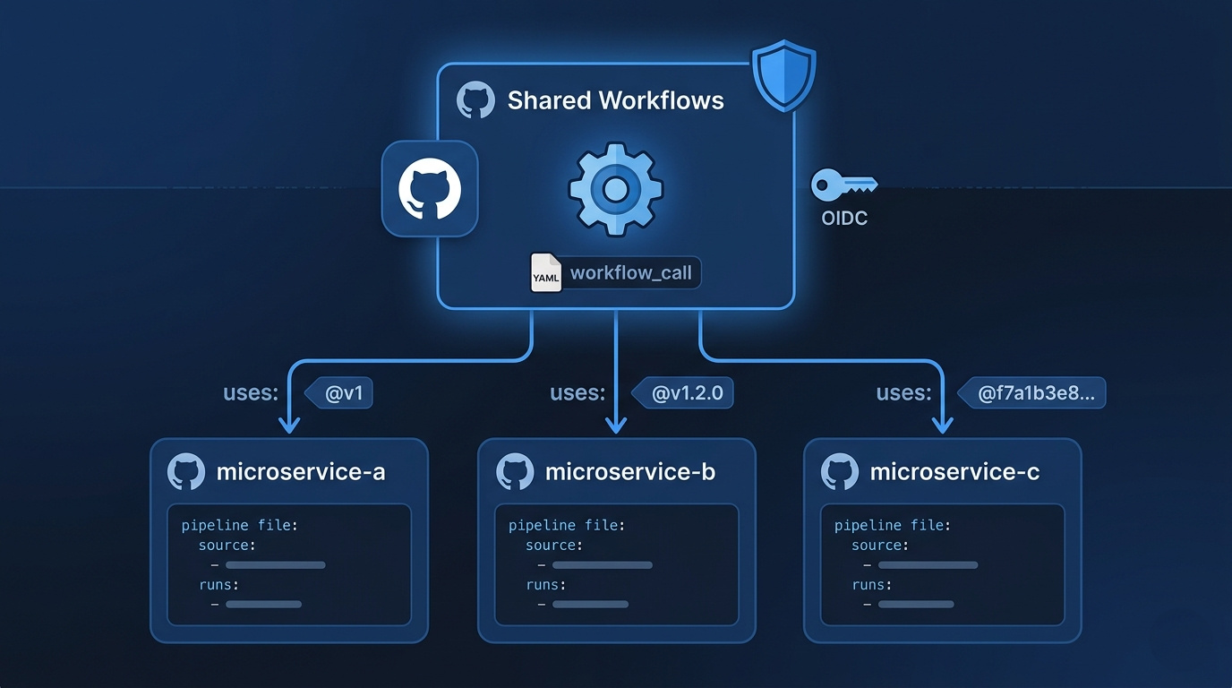The height and width of the screenshot is (688, 1232).
Task: Click the microservice-a title
Action: [x=301, y=471]
